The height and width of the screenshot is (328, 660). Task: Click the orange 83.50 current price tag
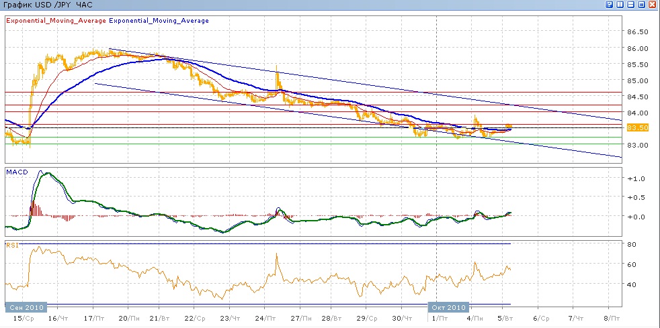(636, 127)
